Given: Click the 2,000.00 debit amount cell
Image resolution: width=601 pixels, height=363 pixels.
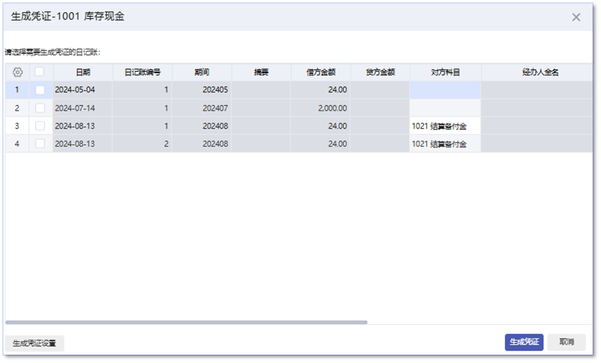Looking at the screenshot, I should (x=321, y=108).
